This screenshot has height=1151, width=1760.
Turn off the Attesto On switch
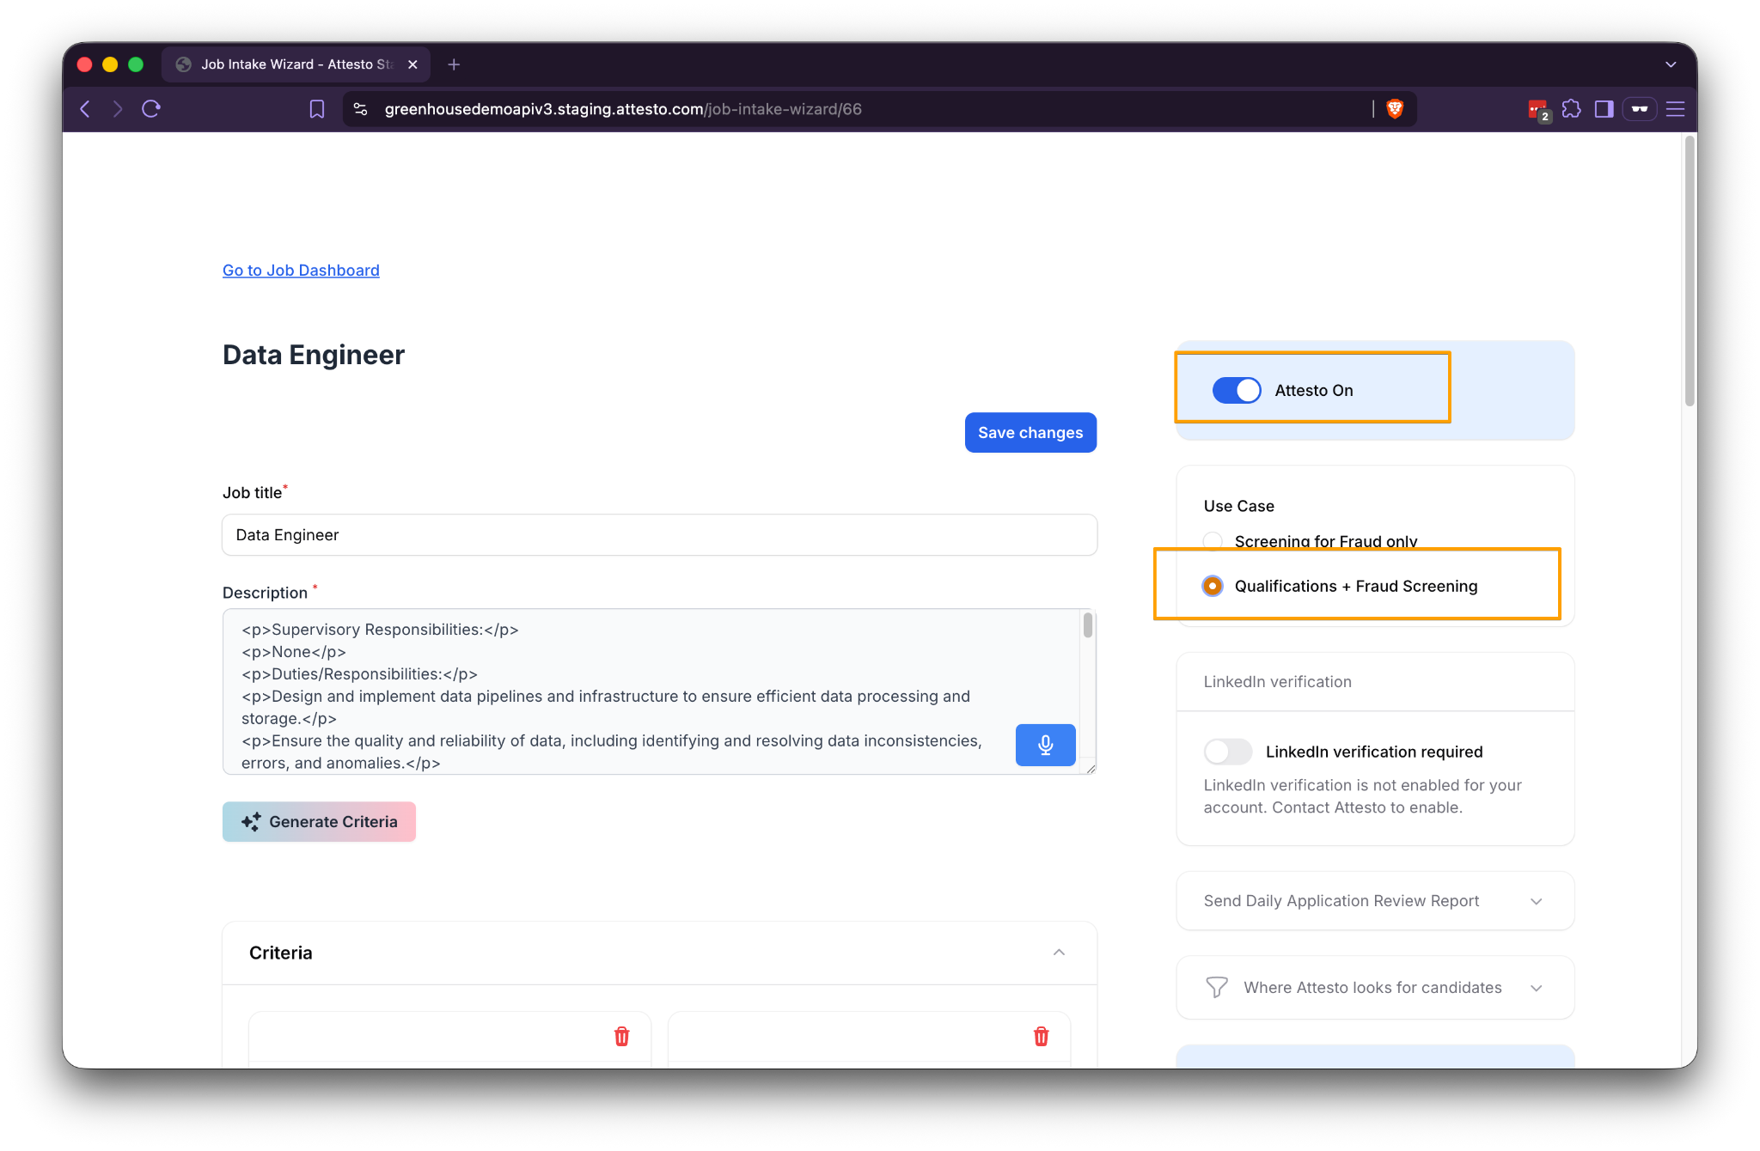click(x=1237, y=390)
